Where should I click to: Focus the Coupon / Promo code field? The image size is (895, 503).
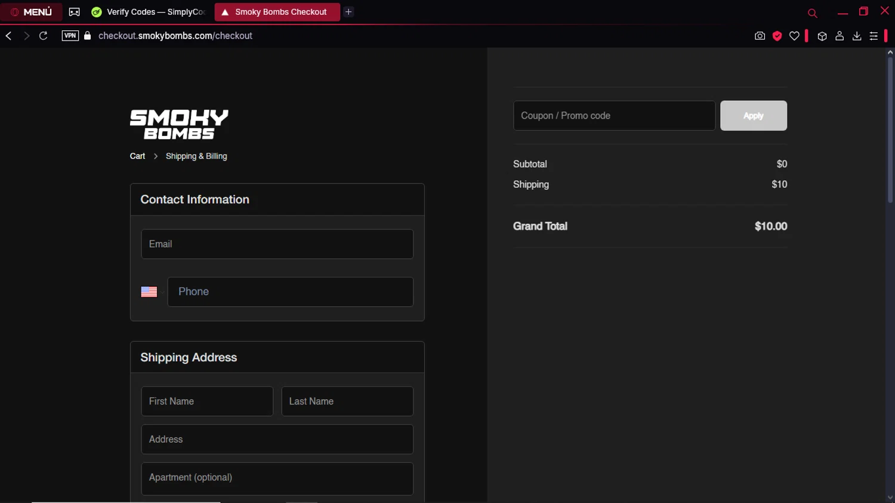tap(614, 116)
